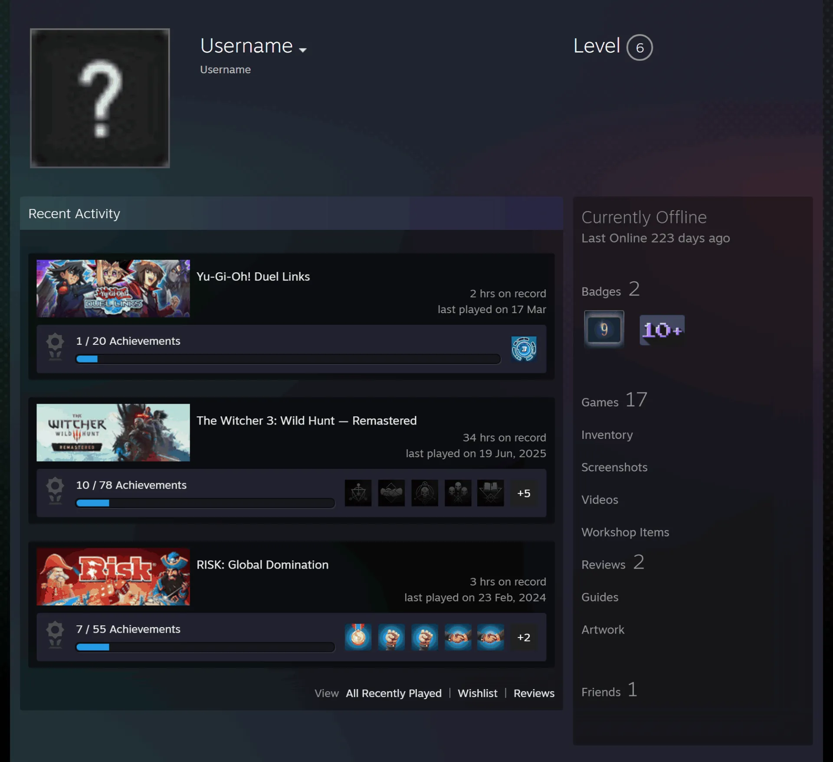The height and width of the screenshot is (762, 833).
Task: Open The Witcher 3 banner image
Action: (113, 432)
